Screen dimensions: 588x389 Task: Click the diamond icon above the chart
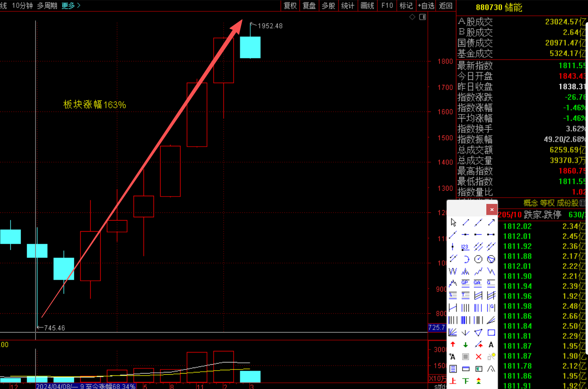[x=412, y=17]
